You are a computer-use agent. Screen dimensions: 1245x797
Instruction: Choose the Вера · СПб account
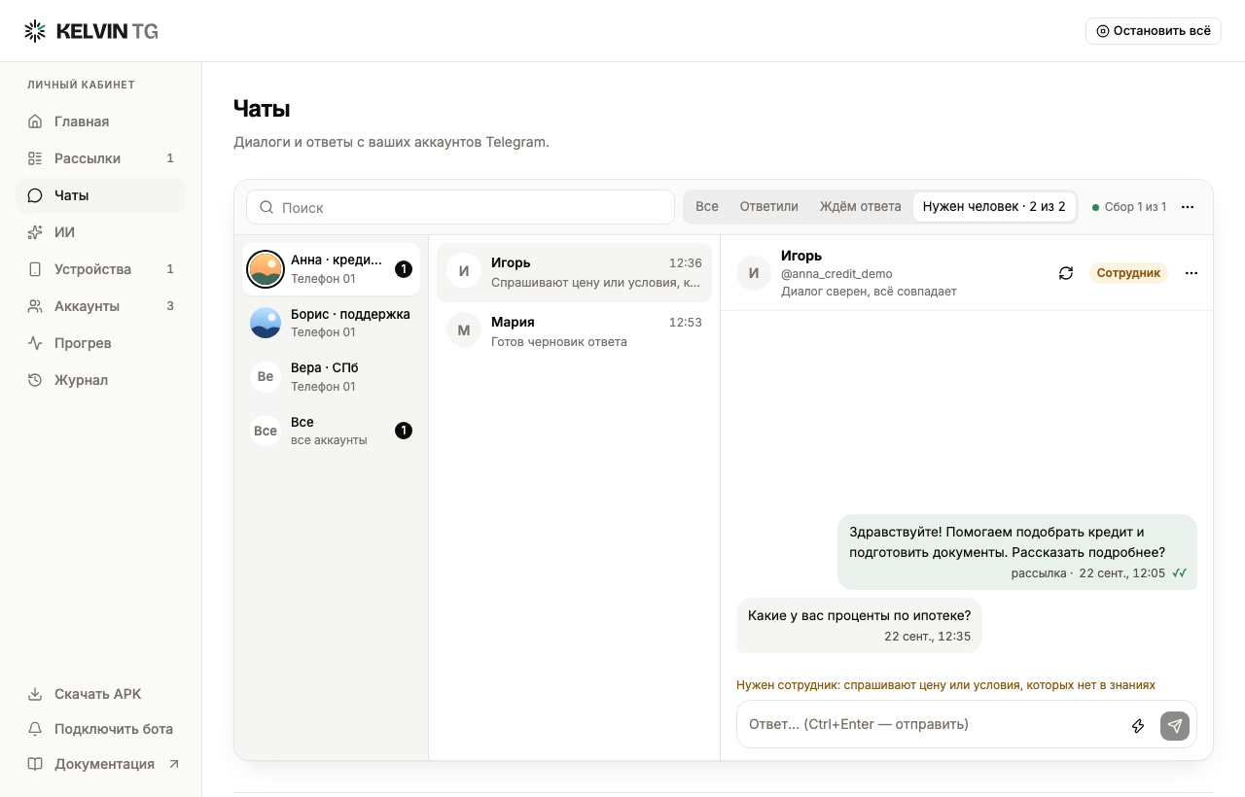[332, 377]
